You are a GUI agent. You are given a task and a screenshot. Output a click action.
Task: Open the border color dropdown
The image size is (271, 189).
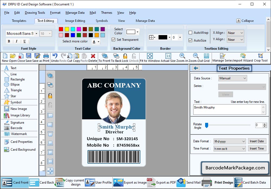[169, 37]
